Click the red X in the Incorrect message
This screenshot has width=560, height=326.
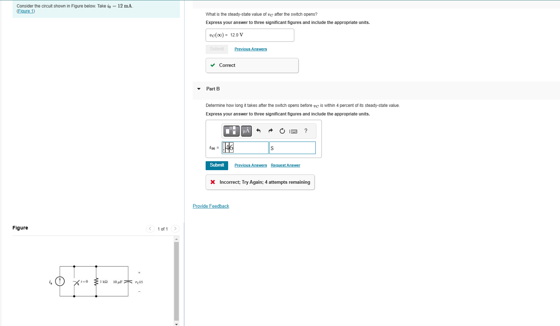pos(213,182)
